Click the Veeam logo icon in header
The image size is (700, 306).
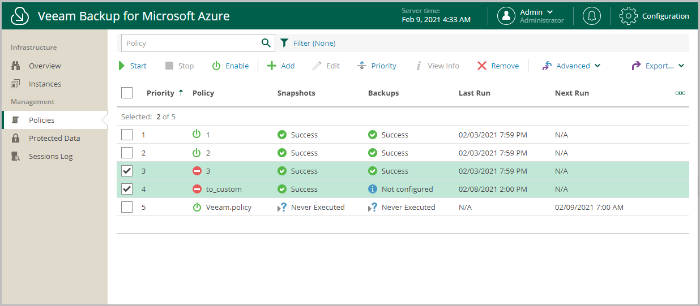tap(20, 16)
